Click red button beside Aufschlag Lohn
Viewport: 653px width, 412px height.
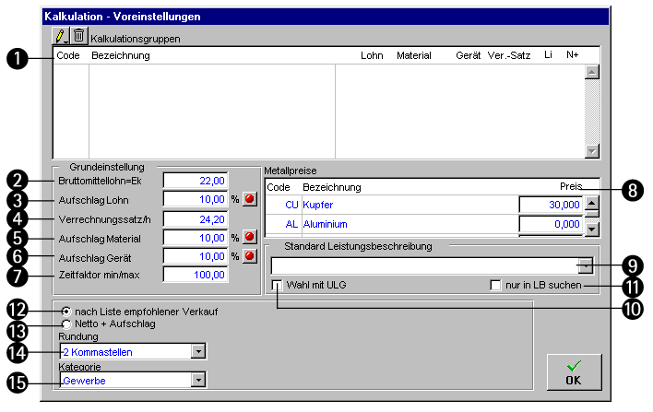pyautogui.click(x=249, y=199)
